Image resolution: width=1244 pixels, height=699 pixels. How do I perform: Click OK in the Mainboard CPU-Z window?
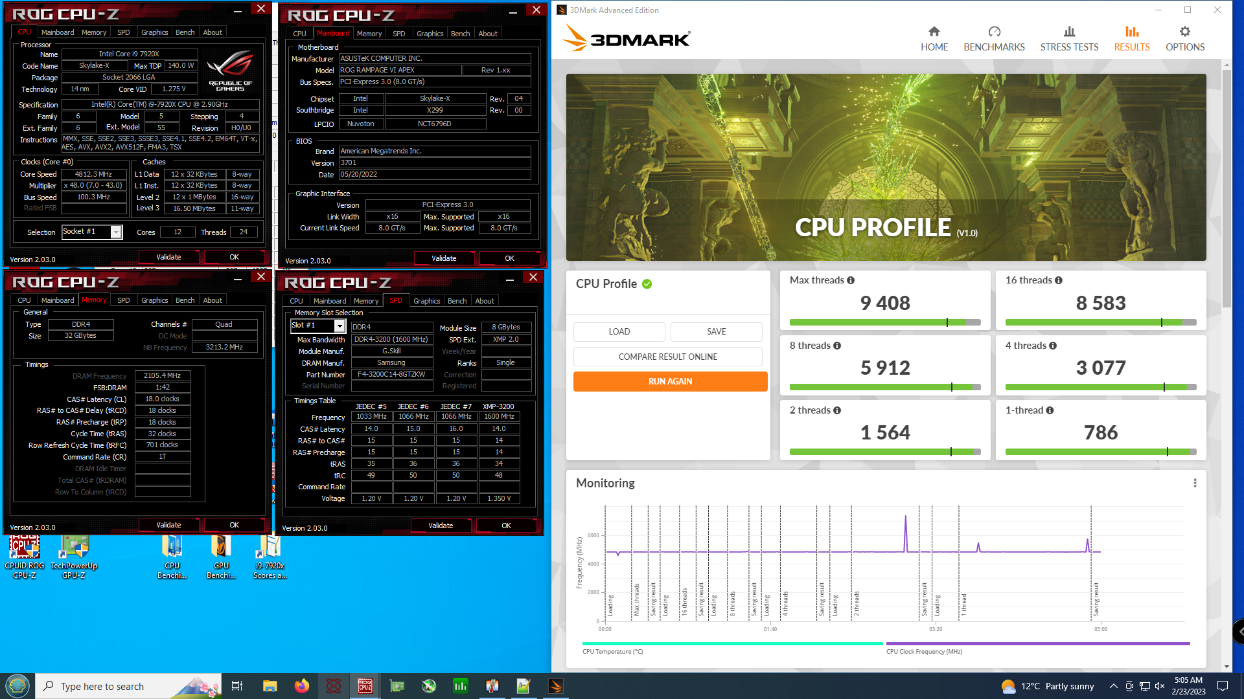pyautogui.click(x=509, y=258)
